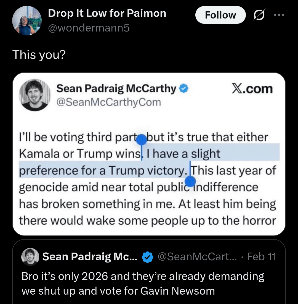Click the upper blue text selection handle
Screen dimensions: 298x304
click(142, 140)
